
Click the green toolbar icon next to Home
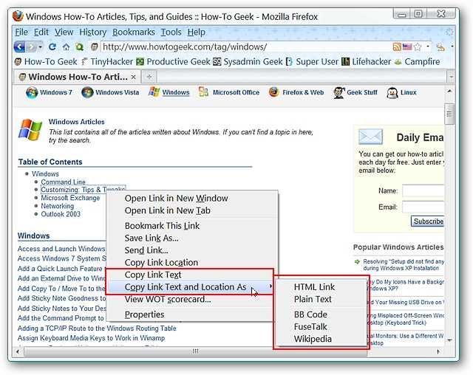point(79,47)
